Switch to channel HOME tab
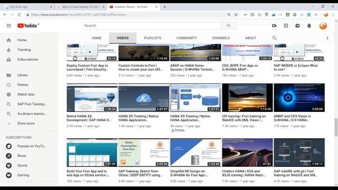338x190 pixels. (96, 38)
